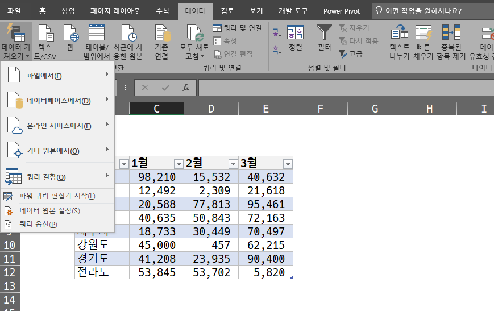This screenshot has height=311, width=494.
Task: Switch to the 삽입 ribbon tab
Action: click(68, 11)
